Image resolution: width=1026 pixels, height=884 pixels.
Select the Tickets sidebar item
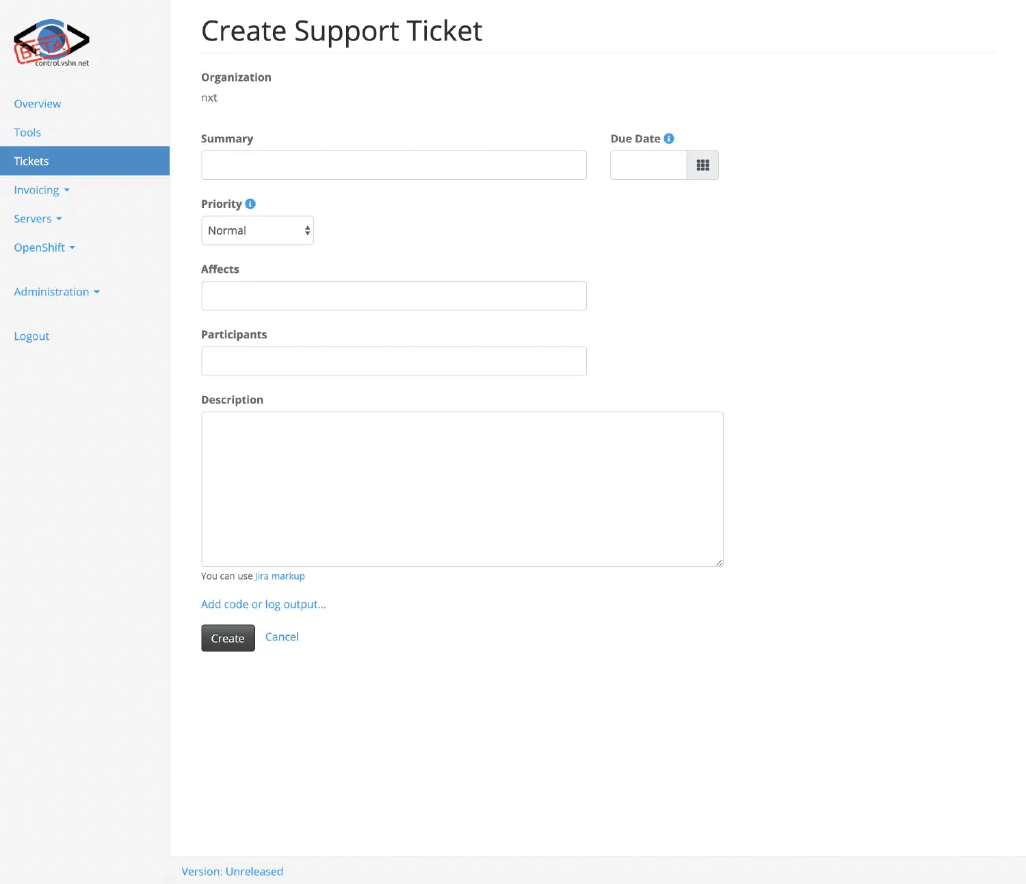(x=31, y=161)
